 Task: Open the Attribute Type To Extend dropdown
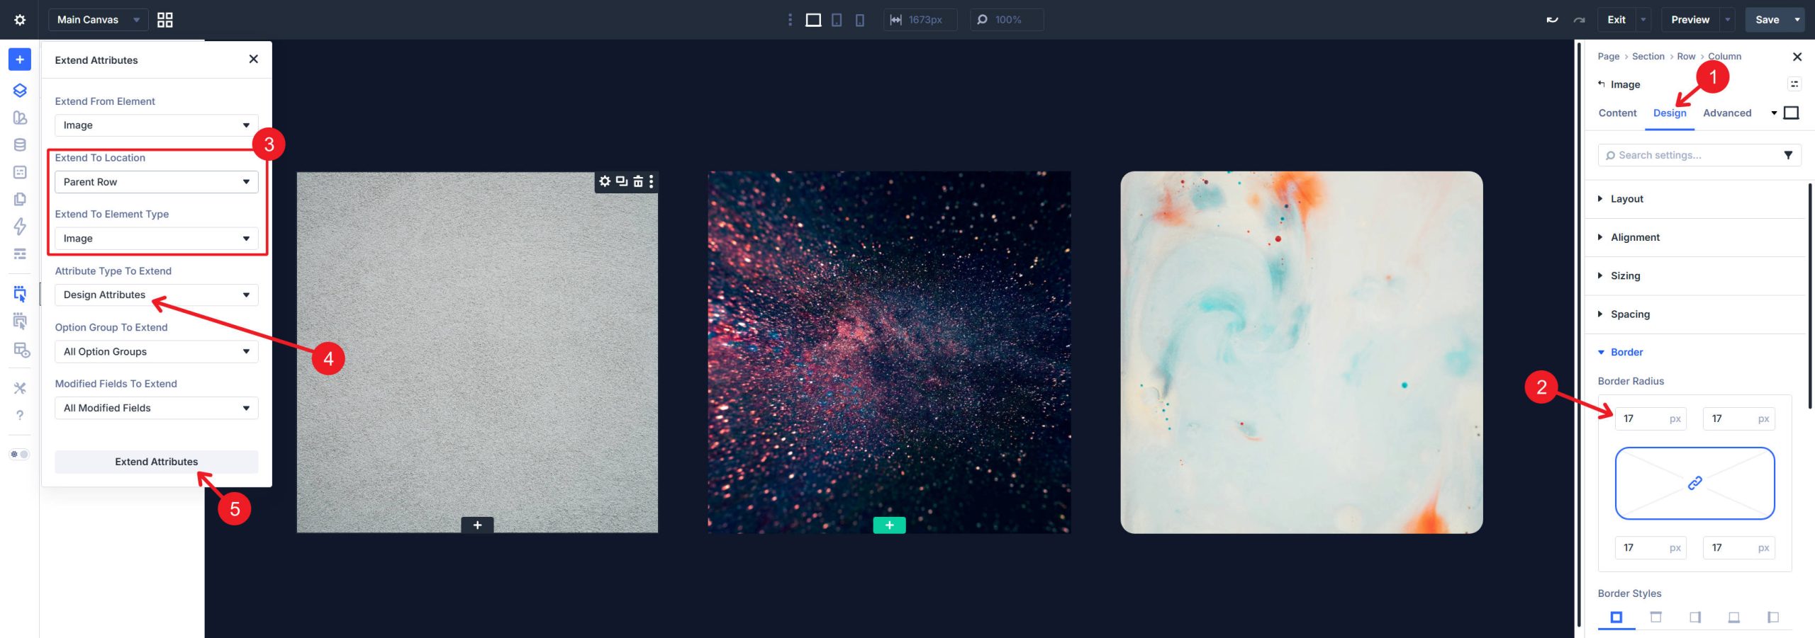pyautogui.click(x=156, y=295)
